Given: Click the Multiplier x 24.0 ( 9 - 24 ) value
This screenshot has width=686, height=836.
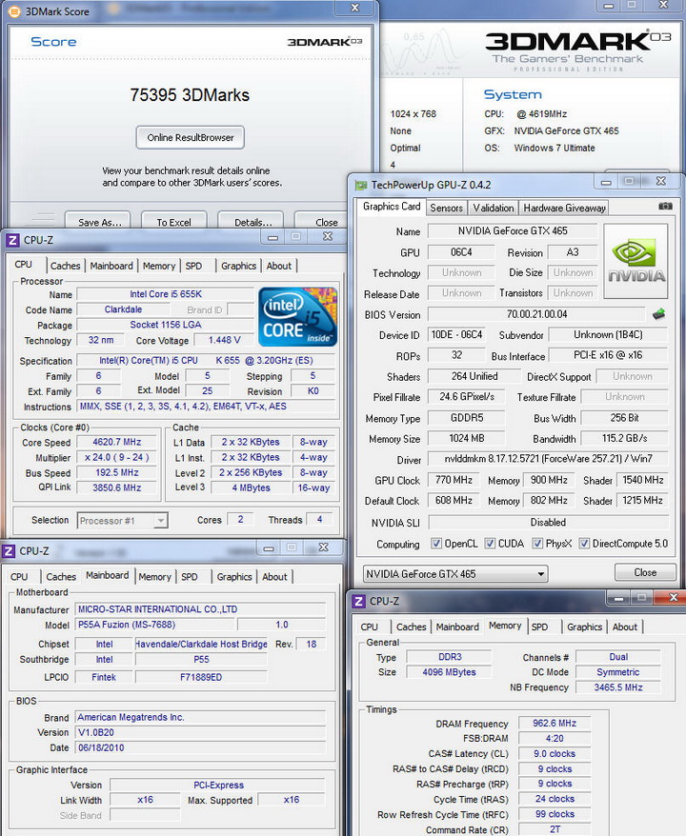Looking at the screenshot, I should tap(117, 457).
